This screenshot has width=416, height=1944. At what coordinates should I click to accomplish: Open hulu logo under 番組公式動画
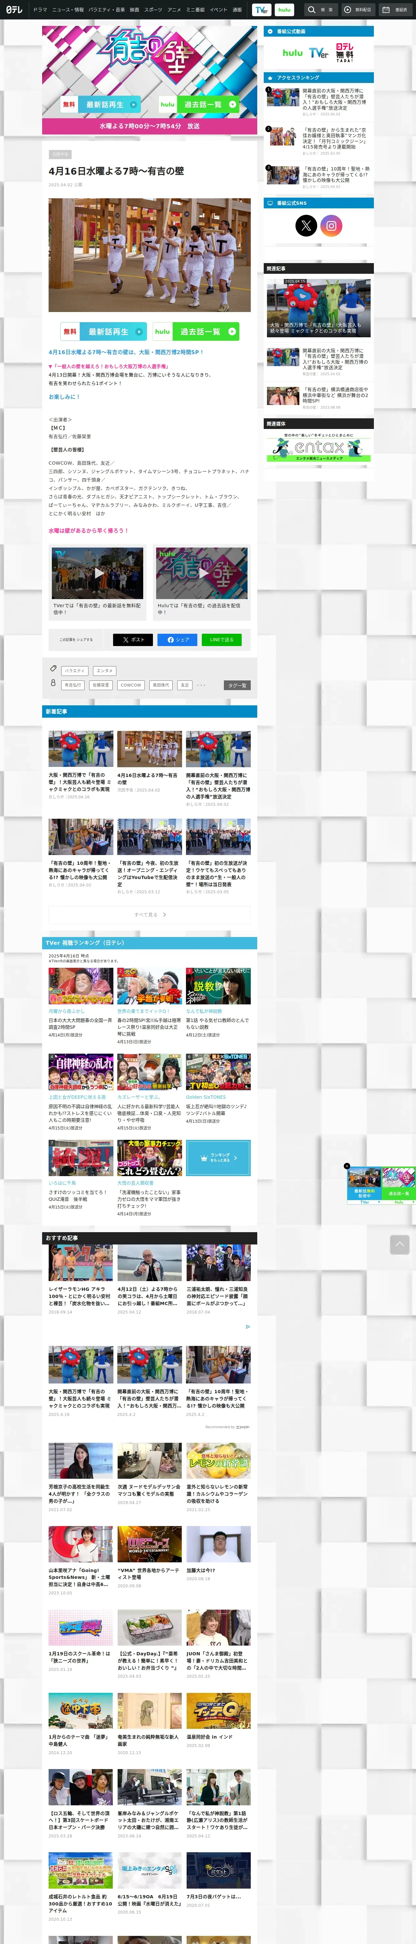(x=292, y=53)
